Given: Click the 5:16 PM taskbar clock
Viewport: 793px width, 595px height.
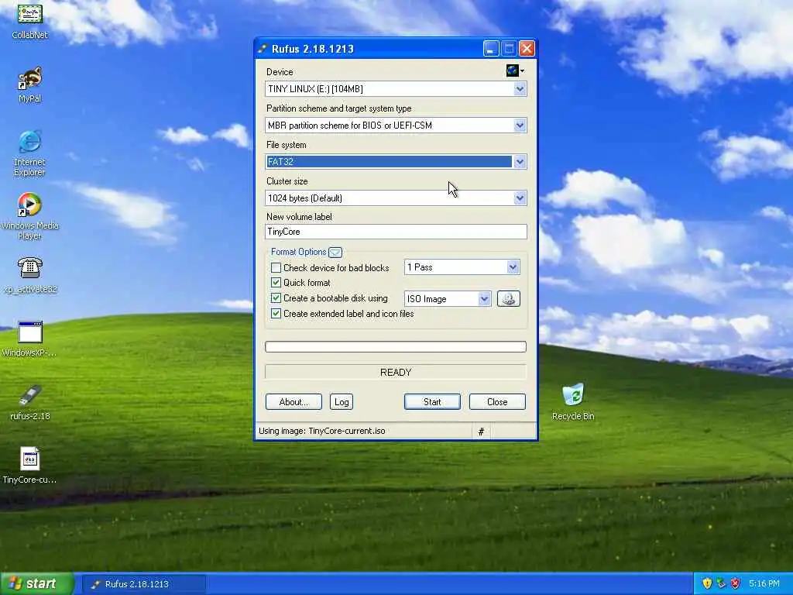Looking at the screenshot, I should (764, 583).
